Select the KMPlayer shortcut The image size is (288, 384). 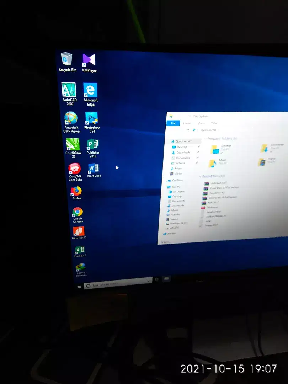89,63
